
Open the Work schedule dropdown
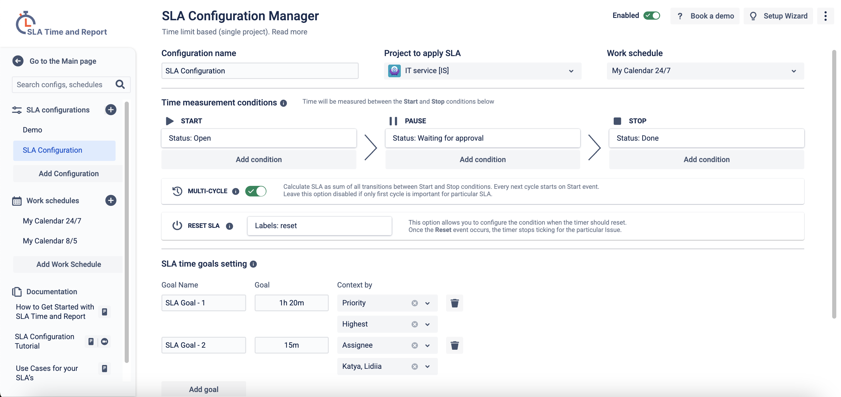click(x=793, y=71)
